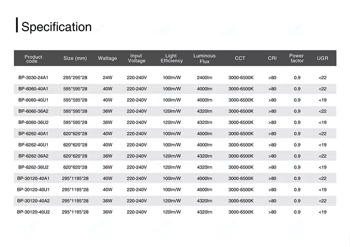Click the 24W wattage cell

[107, 77]
